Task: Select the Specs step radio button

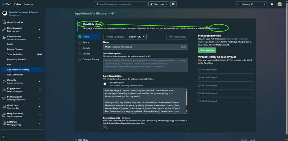Action: (x=80, y=42)
